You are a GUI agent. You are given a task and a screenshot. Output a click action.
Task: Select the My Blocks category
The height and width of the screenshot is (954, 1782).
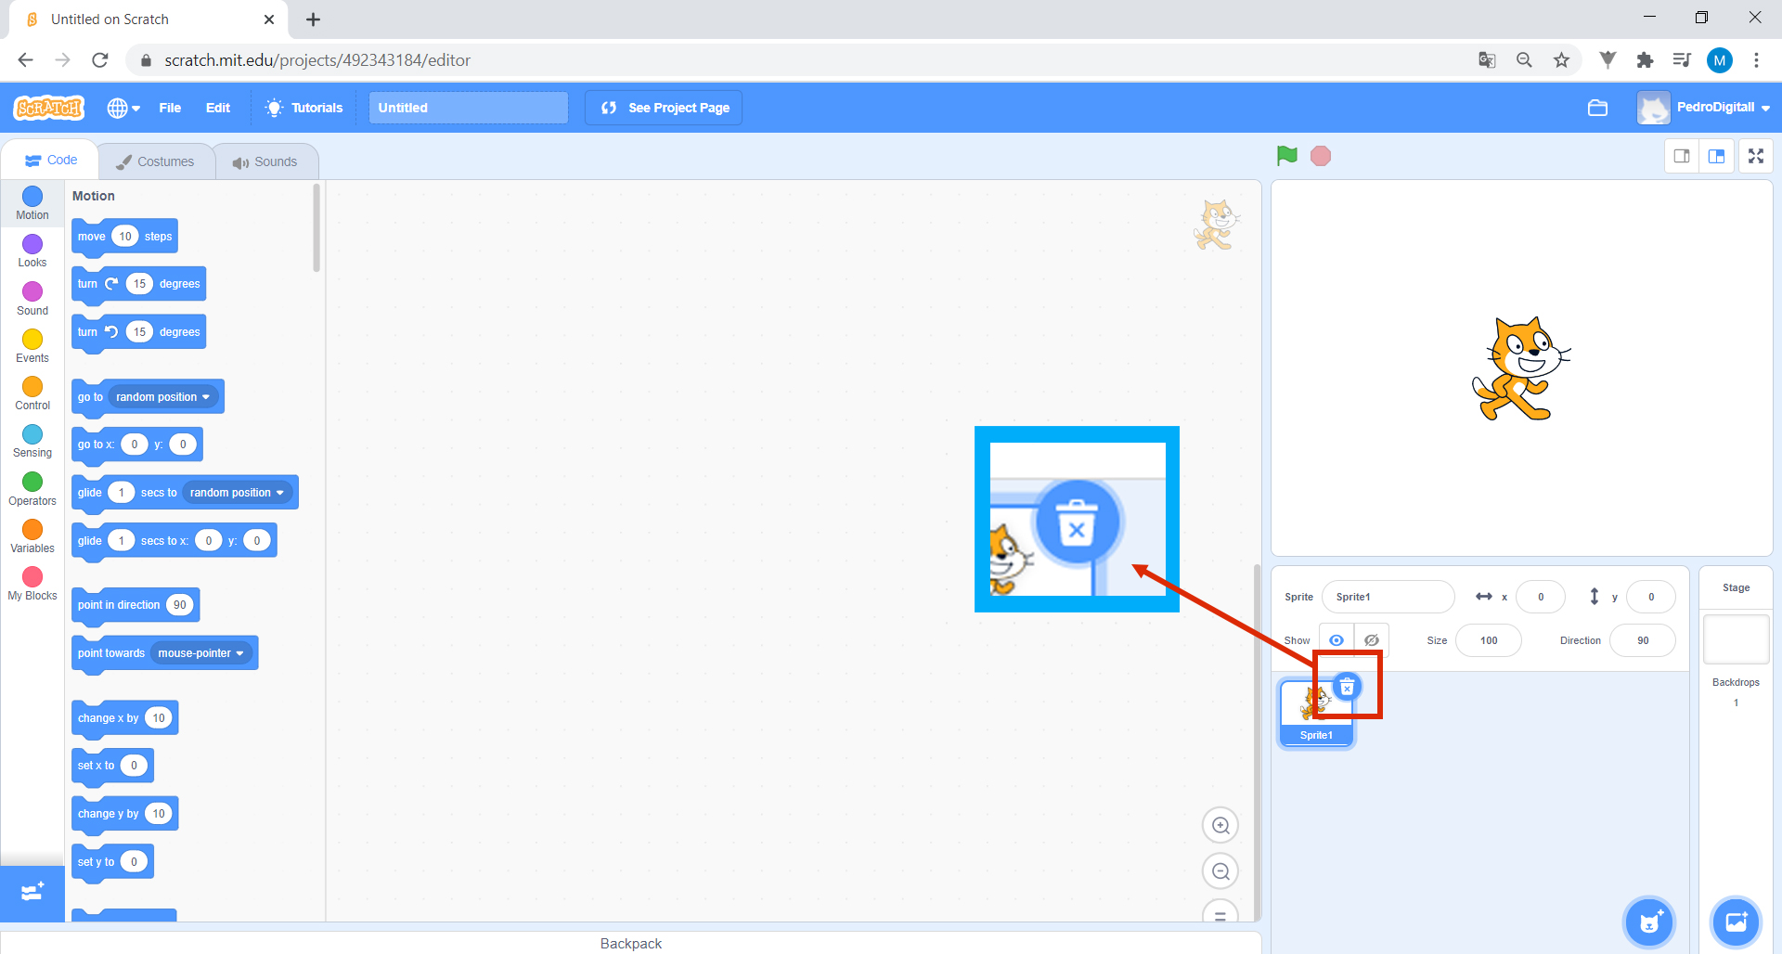(x=32, y=584)
